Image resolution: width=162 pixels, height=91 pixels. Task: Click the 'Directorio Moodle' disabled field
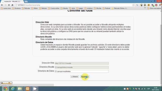(x=82, y=67)
